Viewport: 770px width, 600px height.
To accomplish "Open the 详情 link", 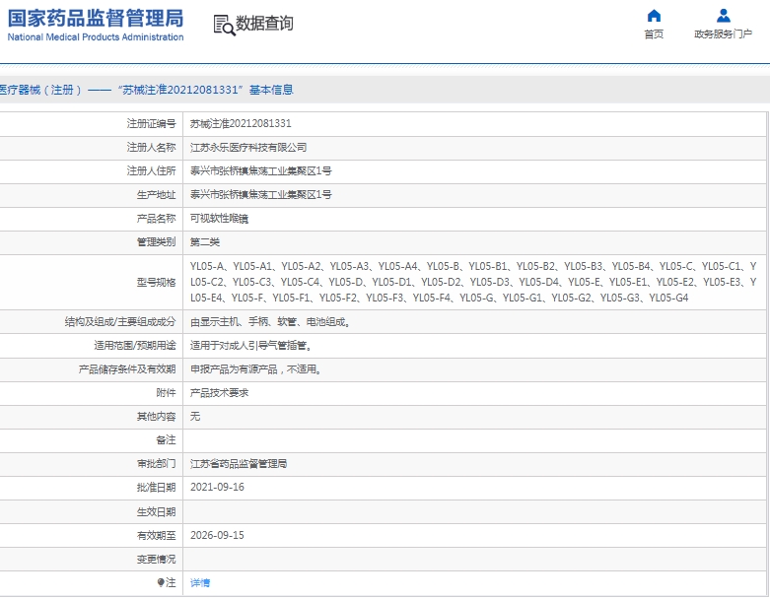I will tap(200, 582).
